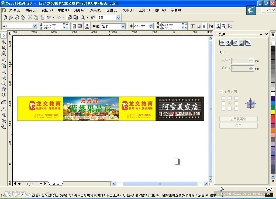Pick the yellow swatch in color palette
Image resolution: width=276 pixels, height=199 pixels.
(x=273, y=112)
